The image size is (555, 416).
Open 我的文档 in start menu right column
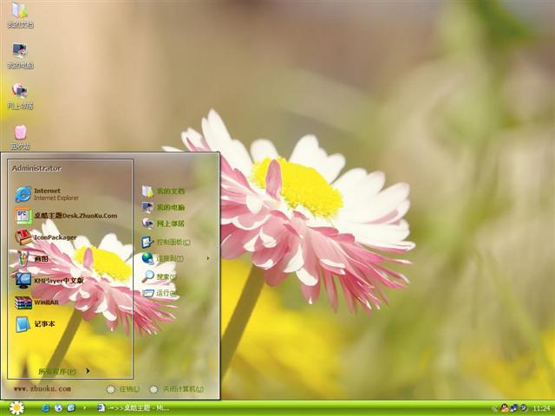[163, 192]
